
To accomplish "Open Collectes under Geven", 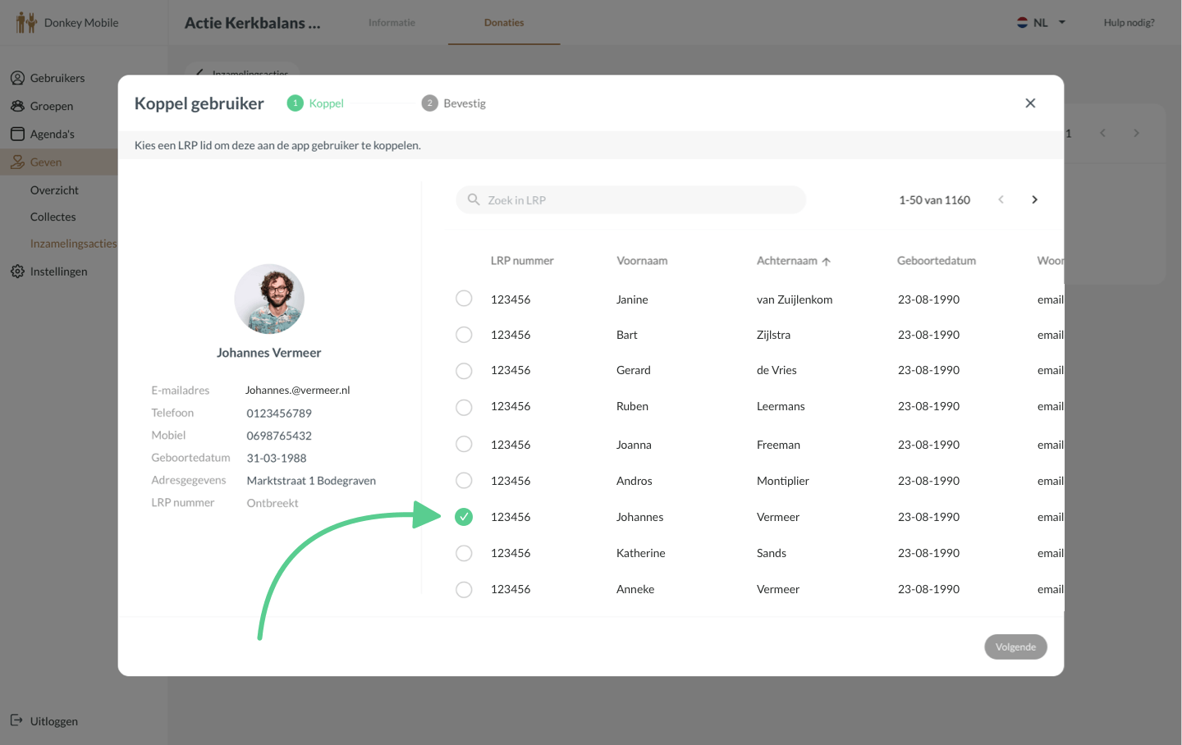I will click(x=53, y=217).
